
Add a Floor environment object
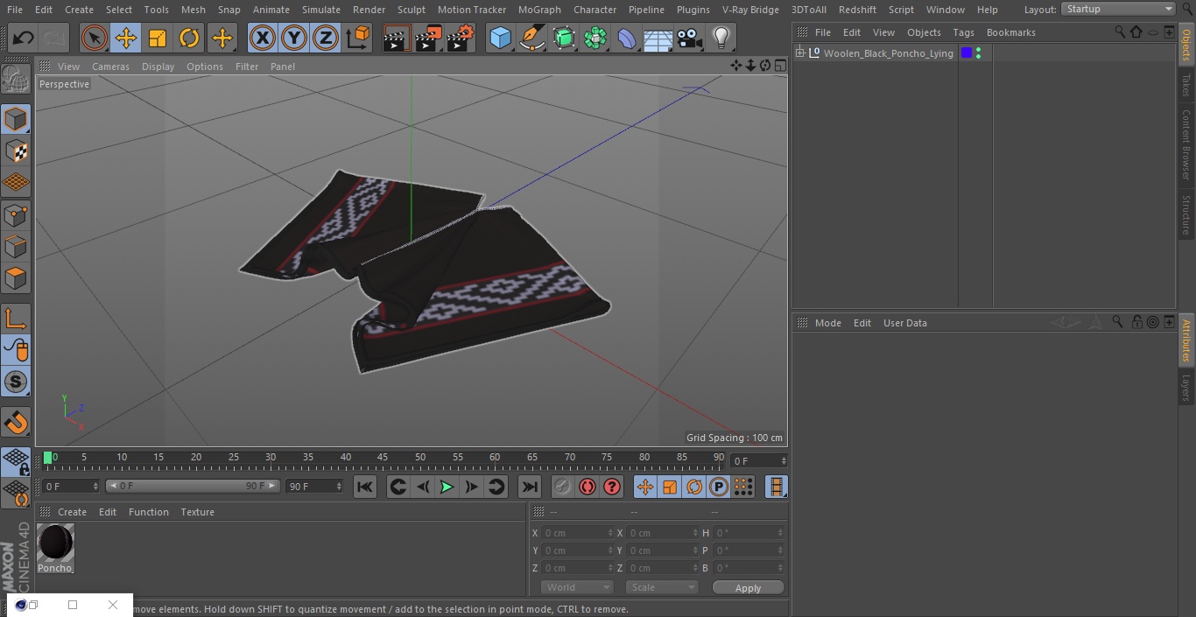coord(658,38)
